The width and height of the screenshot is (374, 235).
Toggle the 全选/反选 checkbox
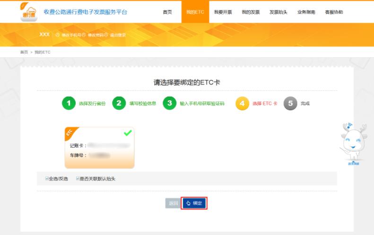[x=47, y=178]
